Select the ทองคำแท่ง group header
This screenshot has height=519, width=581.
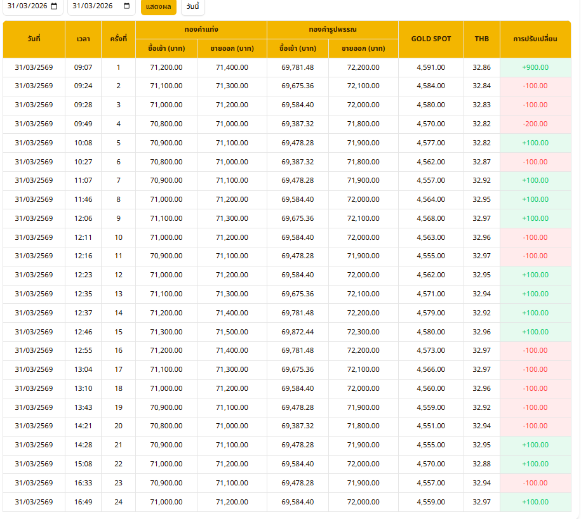[x=201, y=29]
